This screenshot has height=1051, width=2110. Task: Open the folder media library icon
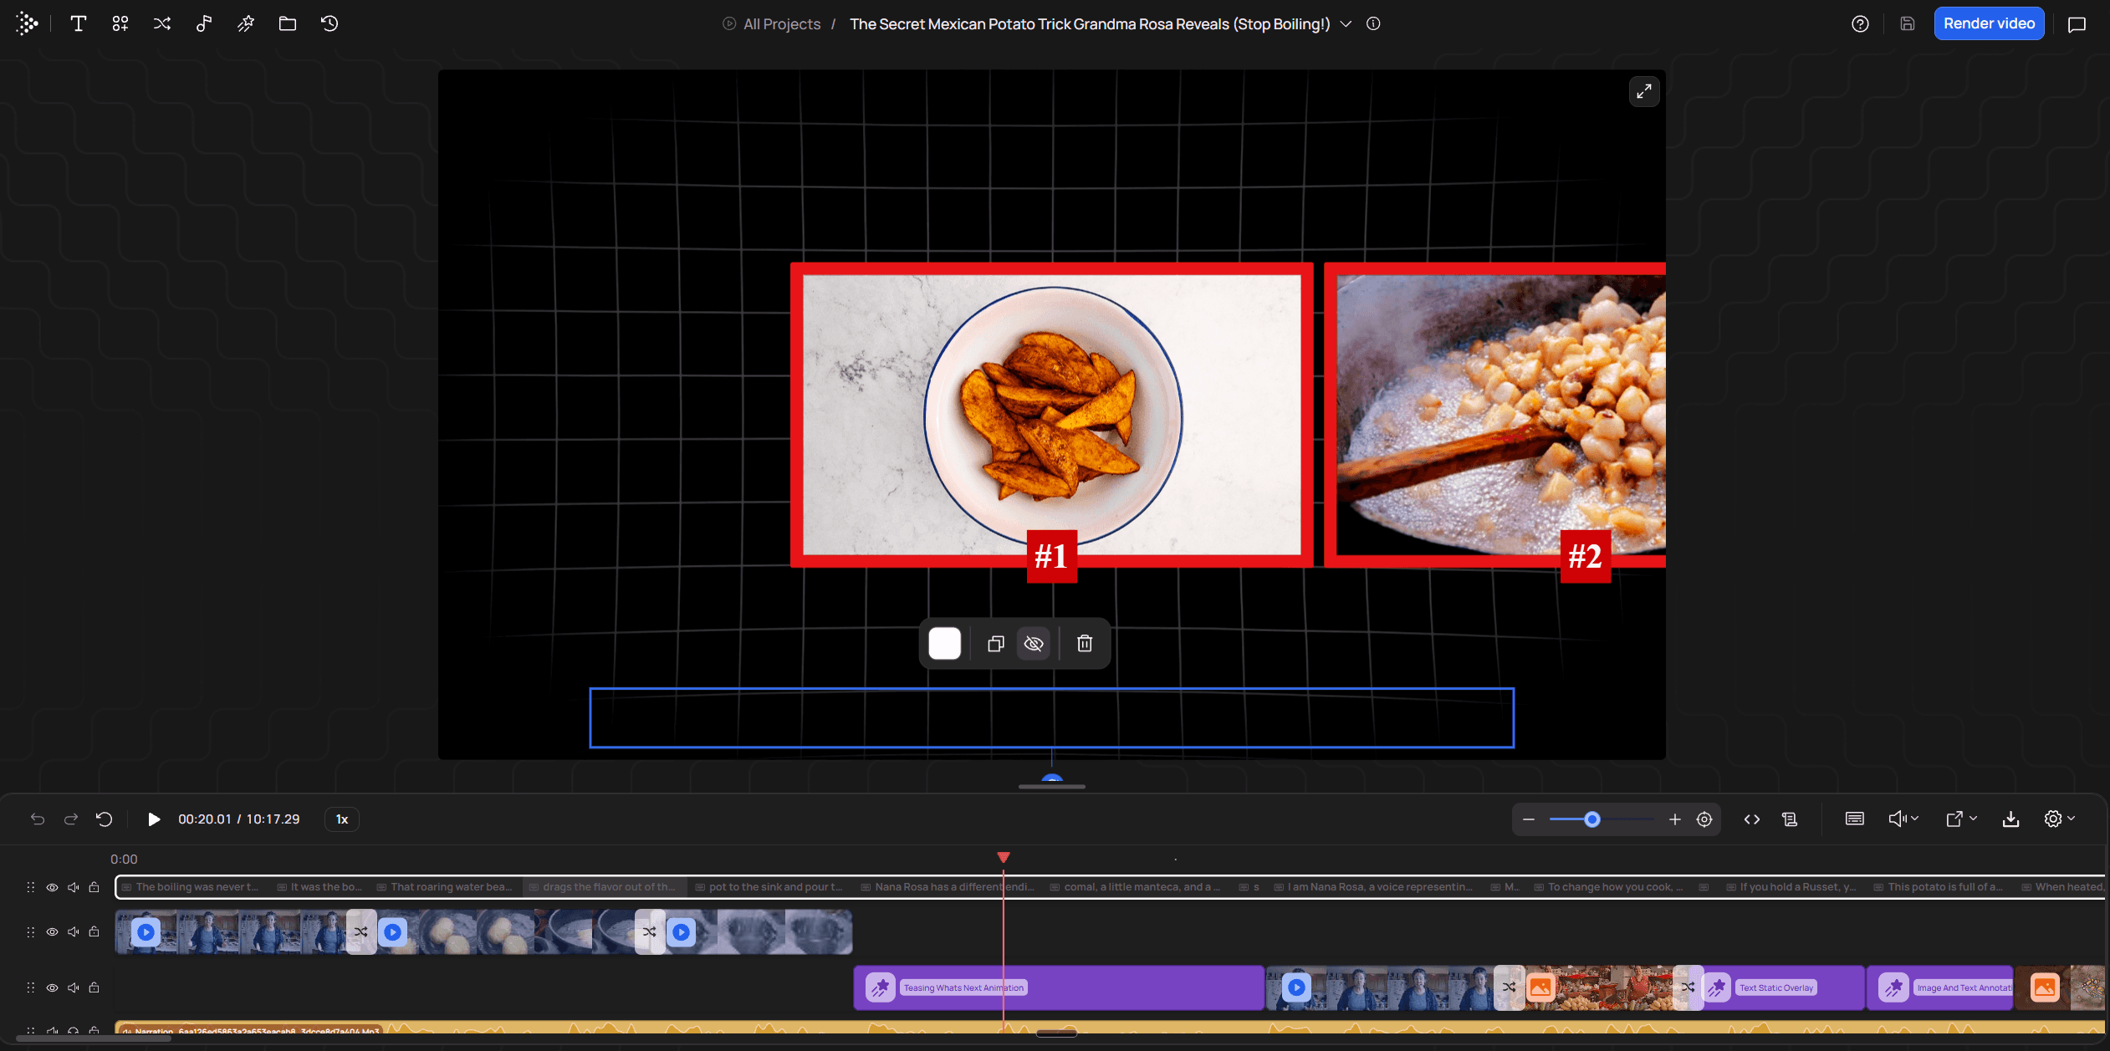pyautogui.click(x=288, y=23)
